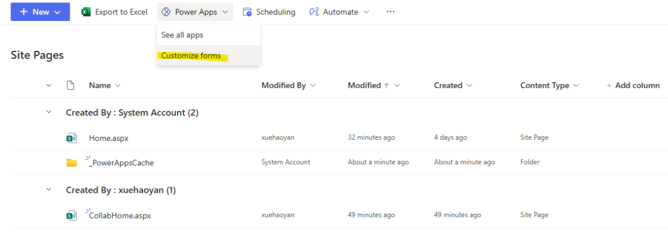Click the Add column button
This screenshot has height=236, width=668.
click(x=633, y=85)
